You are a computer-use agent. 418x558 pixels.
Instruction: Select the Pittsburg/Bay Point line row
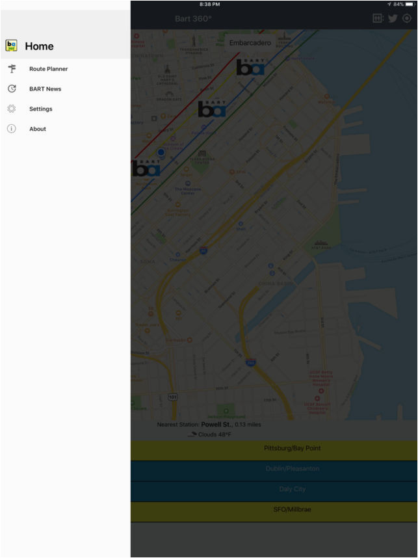click(274, 450)
